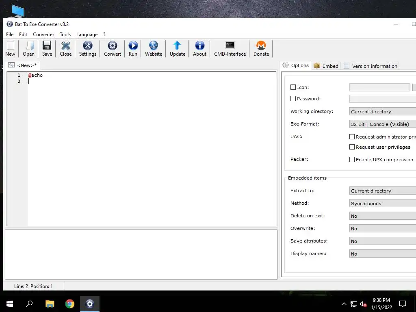Launch Chrome from the taskbar
416x312 pixels.
(x=70, y=304)
